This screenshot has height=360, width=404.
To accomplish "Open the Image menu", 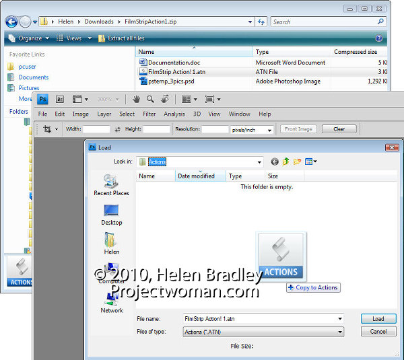I will (x=81, y=114).
